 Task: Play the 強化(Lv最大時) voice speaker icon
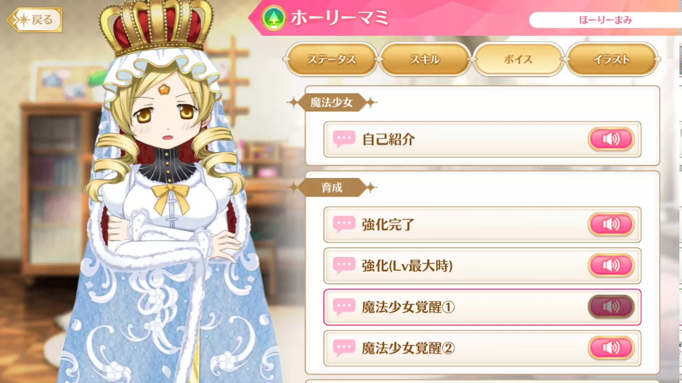point(611,265)
